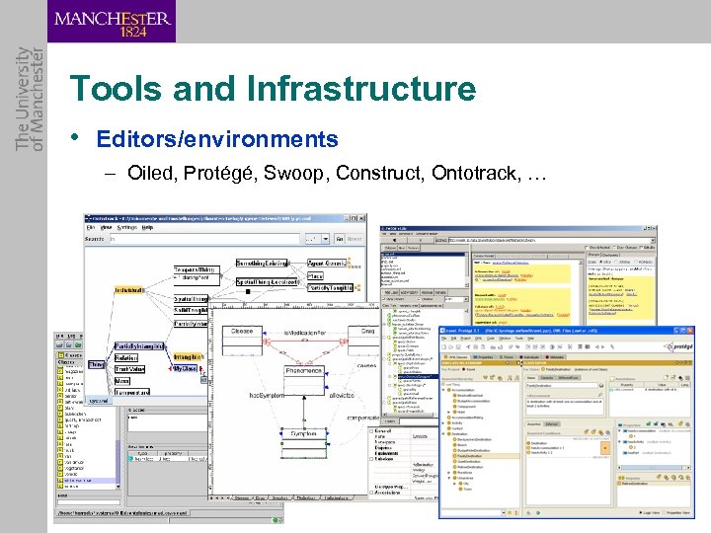This screenshot has width=711, height=533.
Task: Expand the Hotel tree node in Protégé
Action: pos(449,413)
